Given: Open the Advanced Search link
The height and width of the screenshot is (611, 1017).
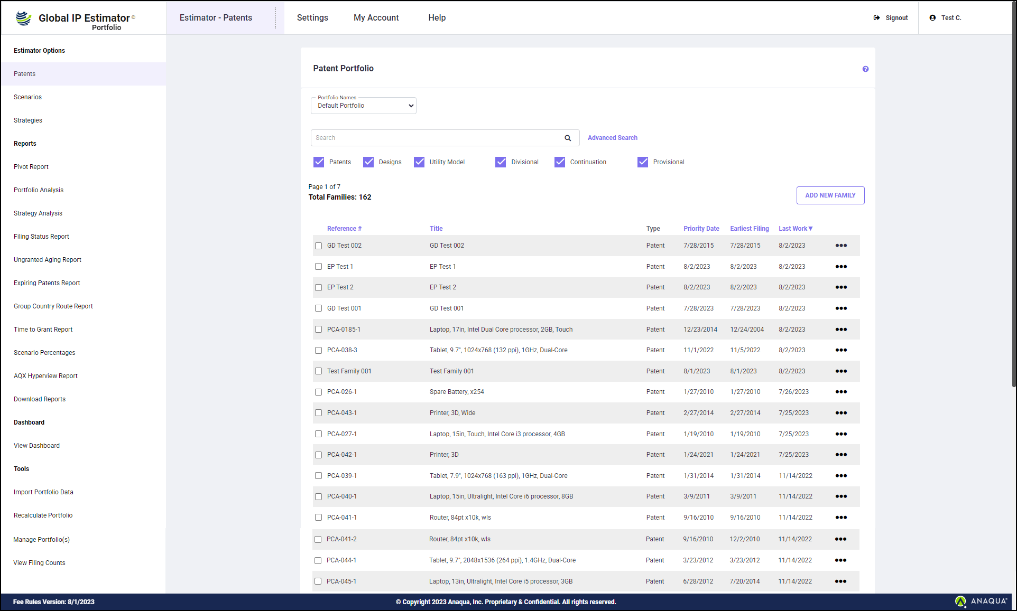Looking at the screenshot, I should pos(612,138).
